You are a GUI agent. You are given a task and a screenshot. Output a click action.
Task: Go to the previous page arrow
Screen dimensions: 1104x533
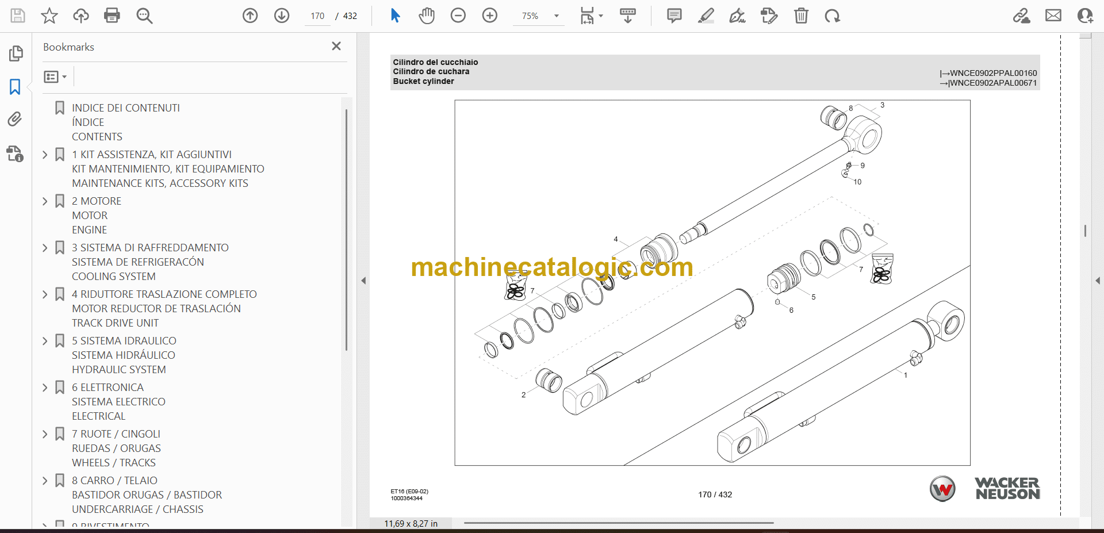pos(250,16)
